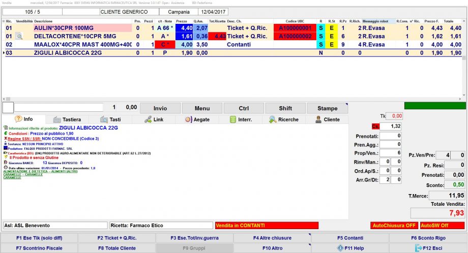This screenshot has height=253, width=468.
Task: Click the red A100000001 UBC code cell
Action: [x=294, y=28]
